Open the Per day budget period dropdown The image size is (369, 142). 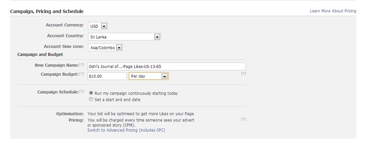tap(149, 76)
